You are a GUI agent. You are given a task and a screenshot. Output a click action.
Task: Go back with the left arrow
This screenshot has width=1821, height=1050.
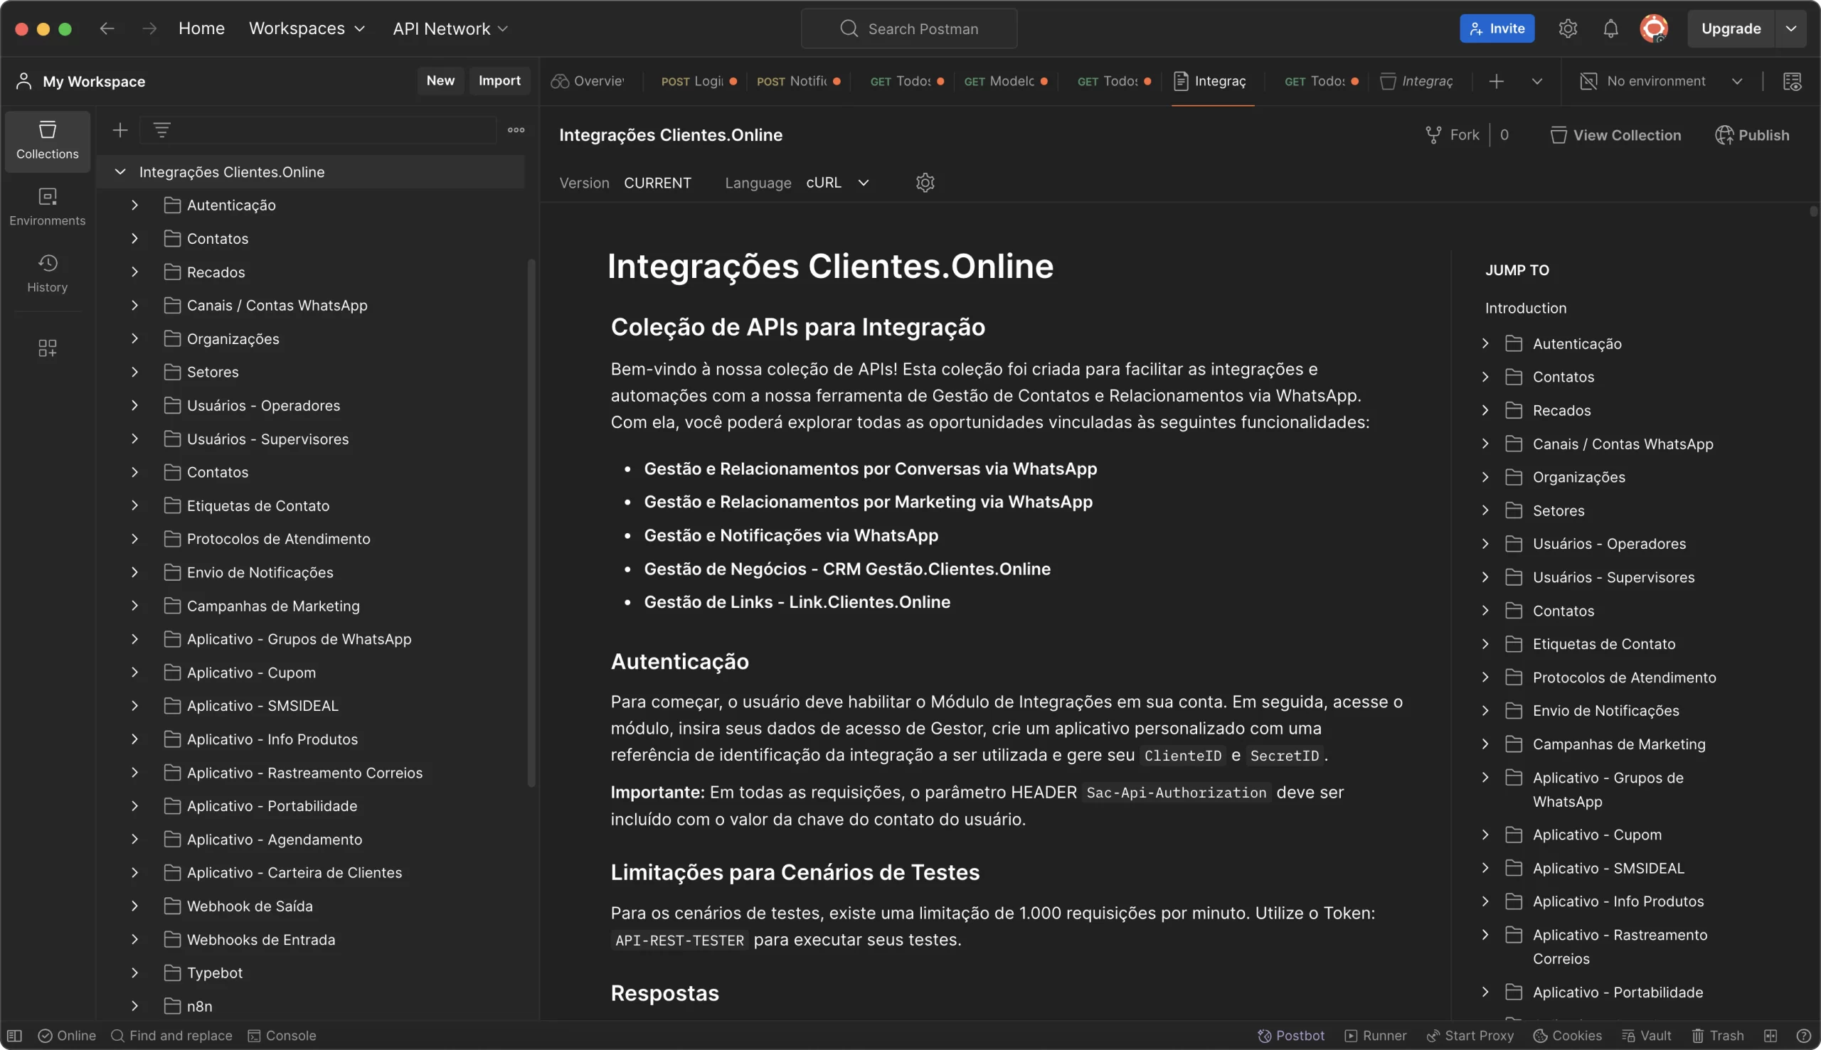tap(107, 28)
